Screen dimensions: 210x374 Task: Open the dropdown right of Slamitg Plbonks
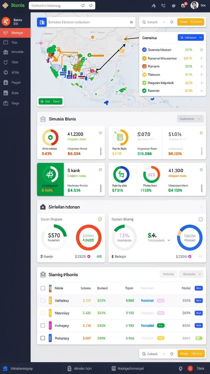(x=191, y=274)
